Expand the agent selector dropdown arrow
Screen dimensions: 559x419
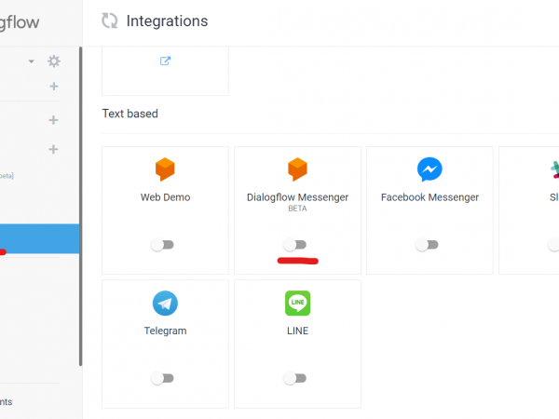pos(32,61)
